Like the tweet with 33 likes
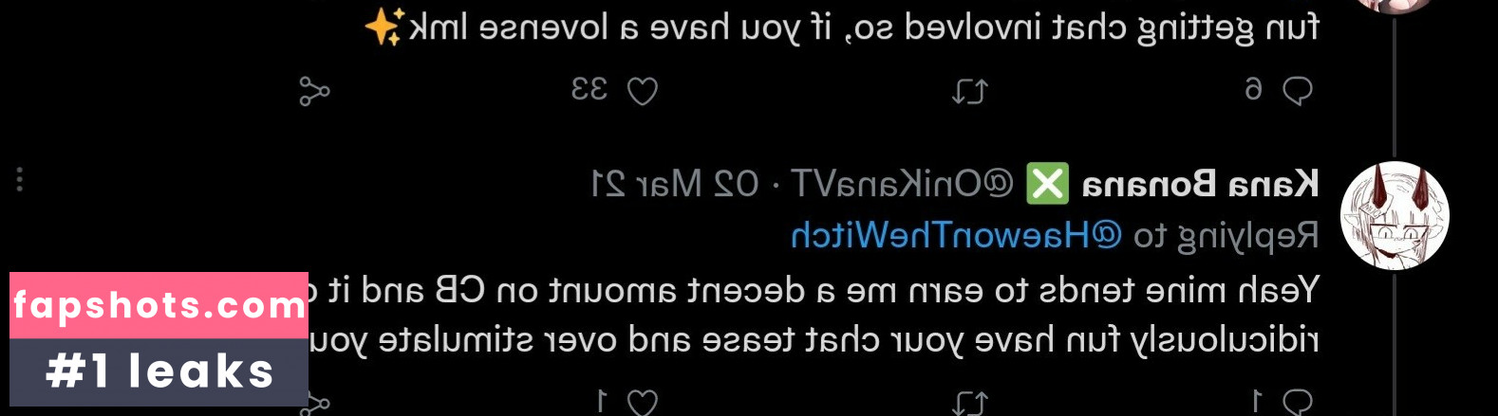 pyautogui.click(x=643, y=91)
